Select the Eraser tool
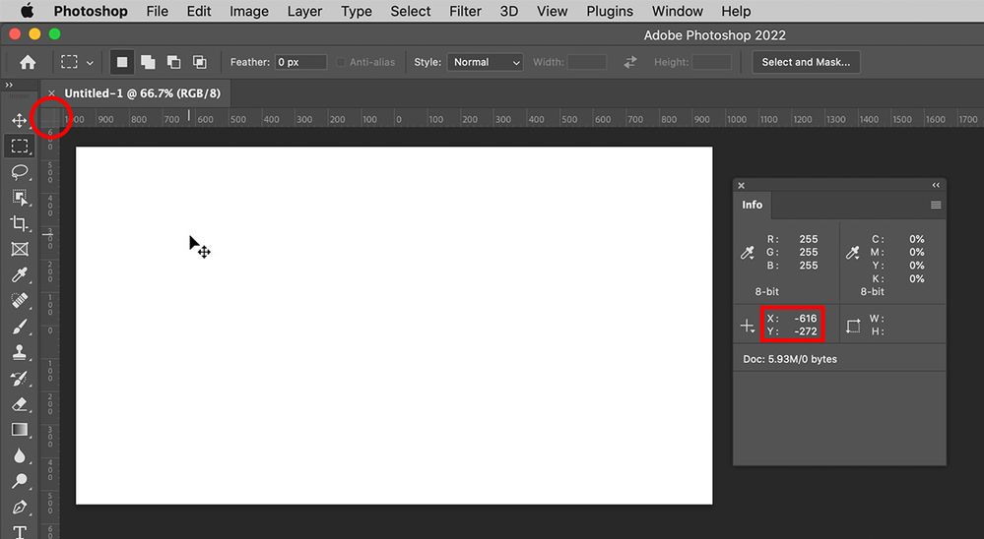 point(20,403)
